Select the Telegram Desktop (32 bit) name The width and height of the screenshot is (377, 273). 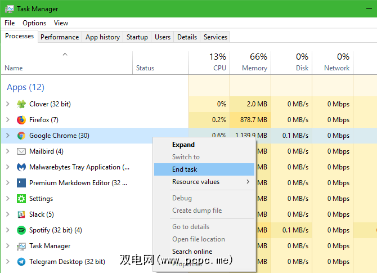(x=67, y=262)
